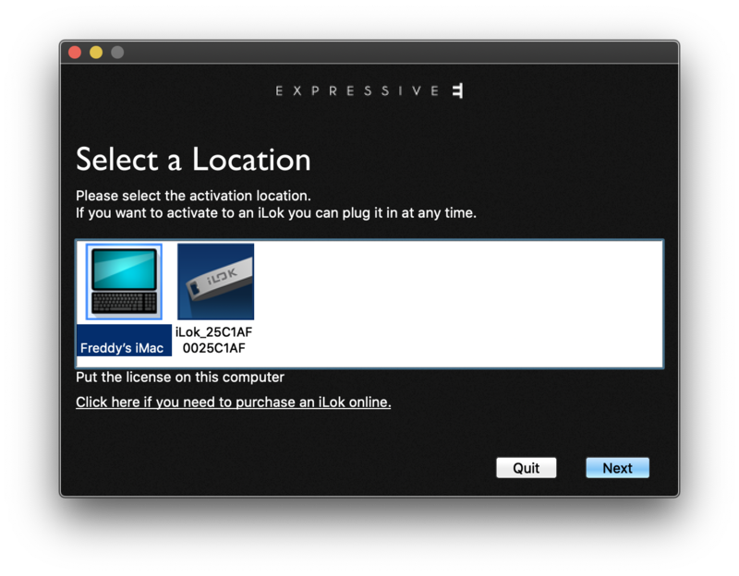The width and height of the screenshot is (739, 576).
Task: Select the iLok USB key icon
Action: pos(215,282)
